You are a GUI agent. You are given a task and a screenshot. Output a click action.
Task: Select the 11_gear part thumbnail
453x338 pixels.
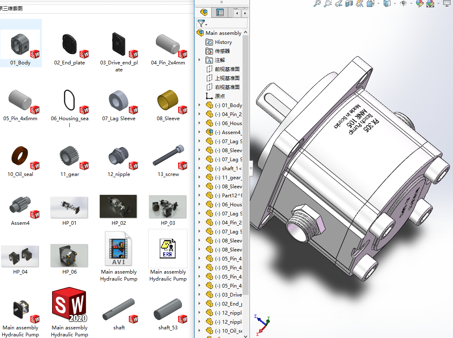click(x=69, y=158)
